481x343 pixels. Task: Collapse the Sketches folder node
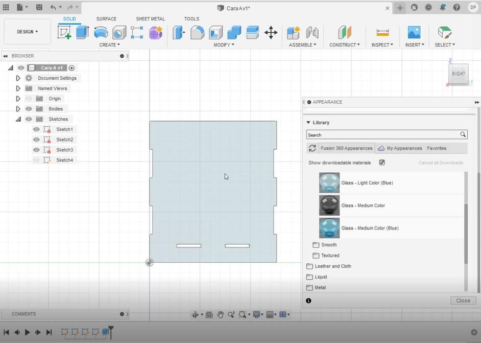coord(18,119)
